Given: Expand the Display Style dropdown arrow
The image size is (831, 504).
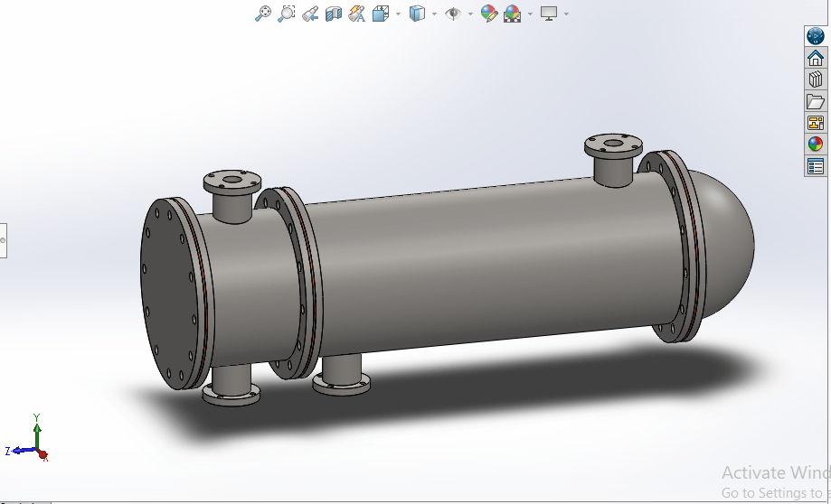Looking at the screenshot, I should [435, 14].
